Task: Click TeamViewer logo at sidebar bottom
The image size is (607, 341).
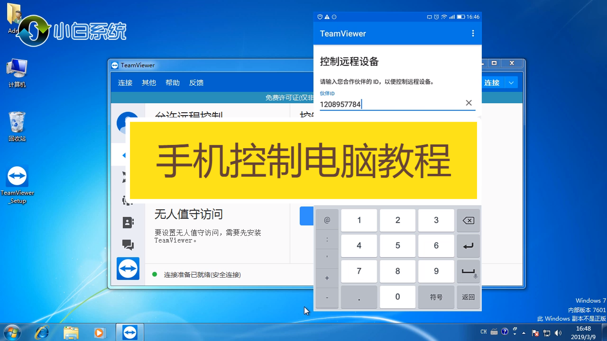Action: pos(128,269)
